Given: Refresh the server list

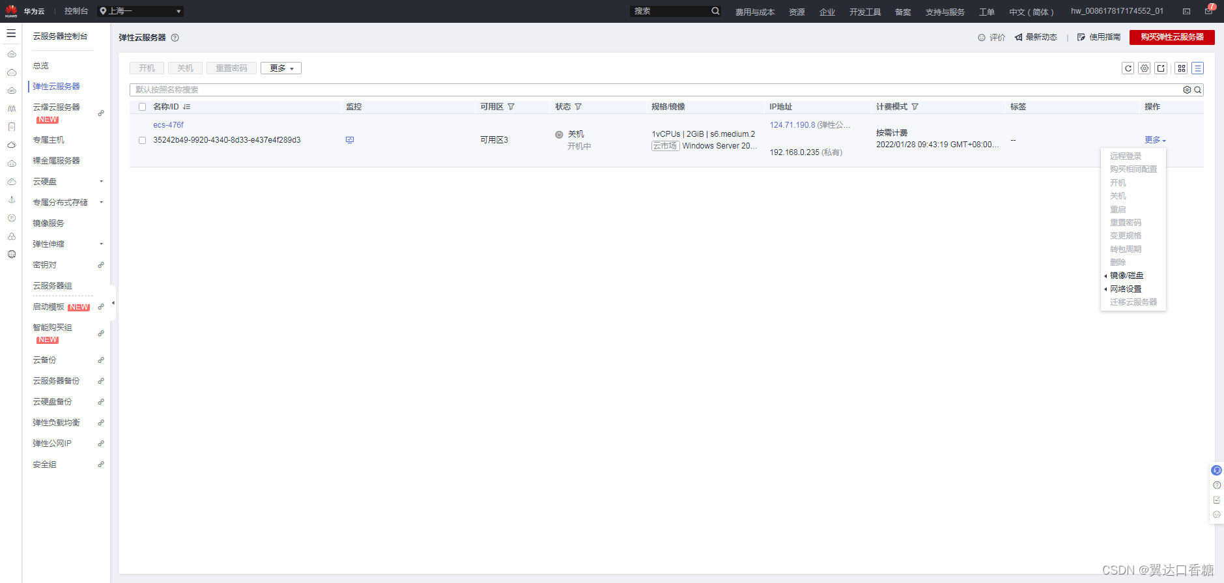Looking at the screenshot, I should (x=1128, y=68).
